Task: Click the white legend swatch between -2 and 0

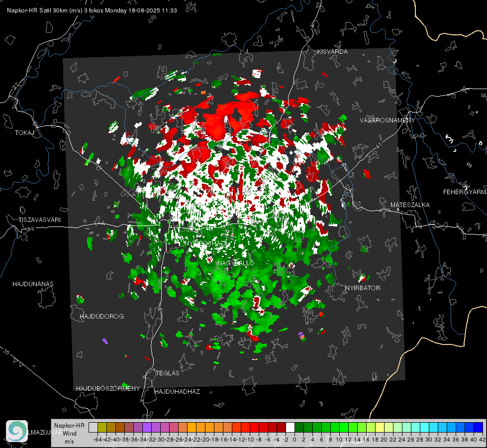Action: pos(290,427)
